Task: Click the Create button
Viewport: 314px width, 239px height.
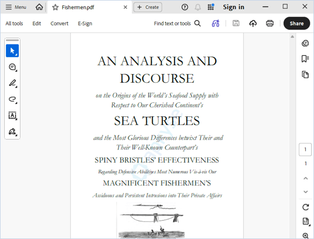Action: (148, 7)
